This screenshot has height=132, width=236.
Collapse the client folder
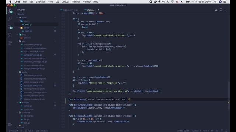click(26, 21)
